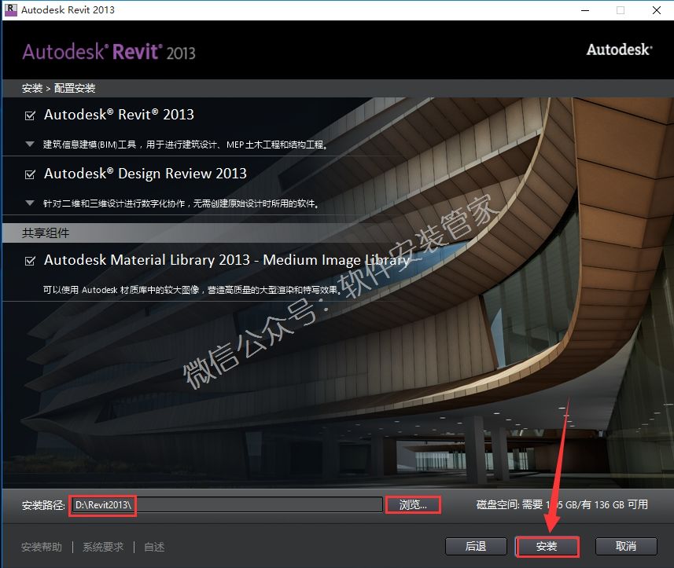This screenshot has width=674, height=568.
Task: Click the Autodesk logo at top right
Action: tap(619, 49)
